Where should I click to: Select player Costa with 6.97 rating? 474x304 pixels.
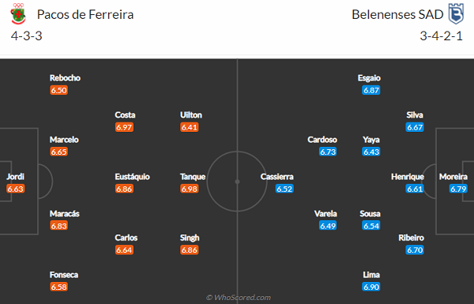125,114
